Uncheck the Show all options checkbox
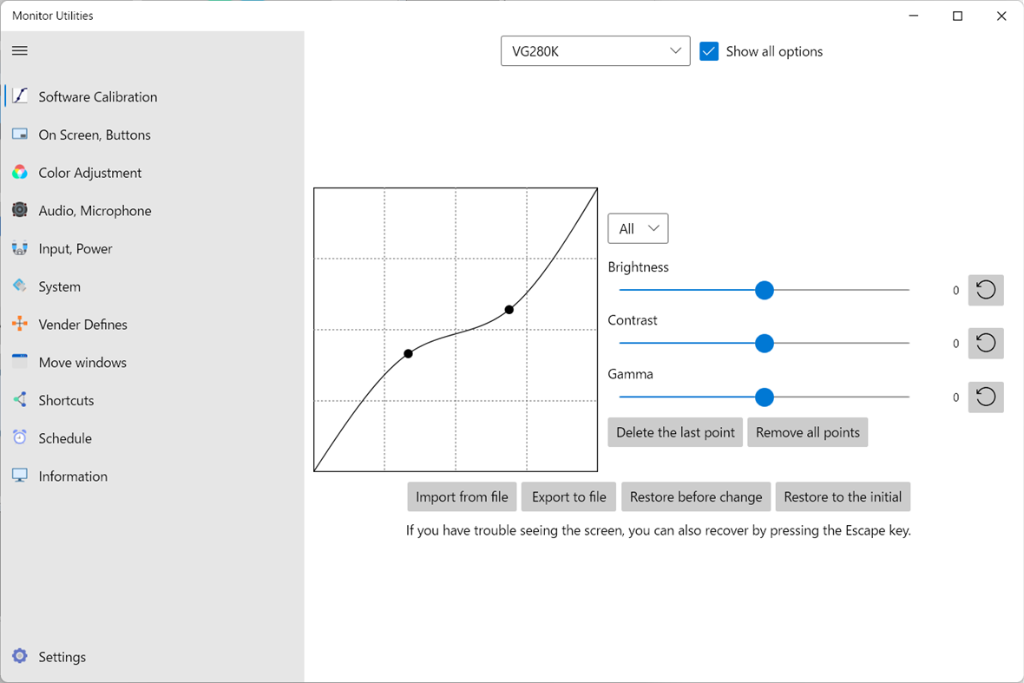Screen dimensions: 1024x683 (x=709, y=51)
